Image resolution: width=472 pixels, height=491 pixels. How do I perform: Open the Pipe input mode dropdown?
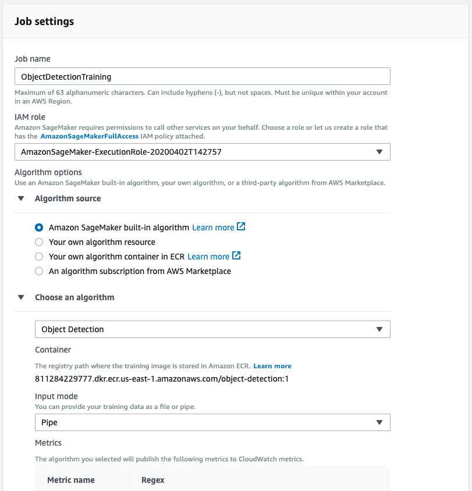tap(212, 422)
